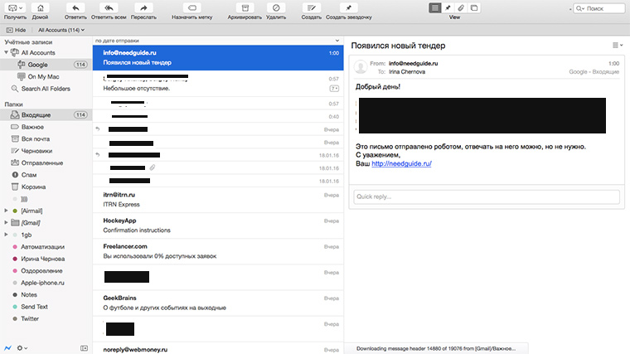Select the Apple-iphone.ru label
The image size is (630, 354).
coord(46,283)
